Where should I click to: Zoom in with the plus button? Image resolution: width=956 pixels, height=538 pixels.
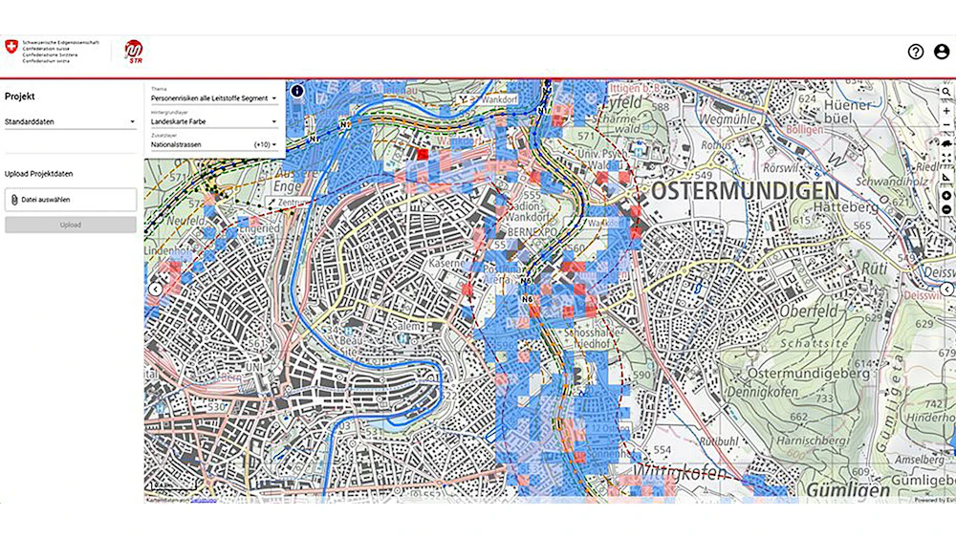coord(945,111)
